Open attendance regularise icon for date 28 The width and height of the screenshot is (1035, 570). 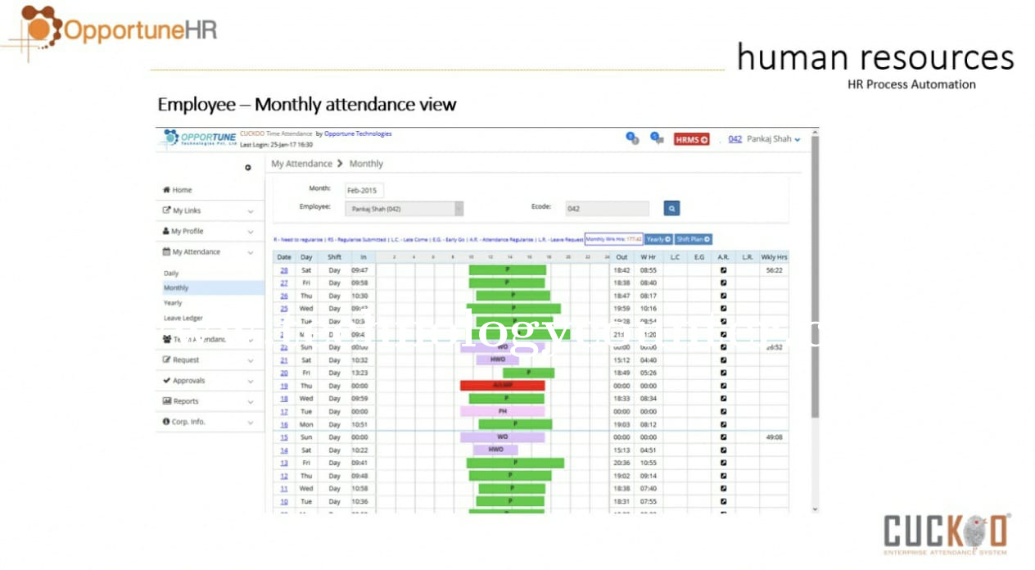(x=723, y=270)
